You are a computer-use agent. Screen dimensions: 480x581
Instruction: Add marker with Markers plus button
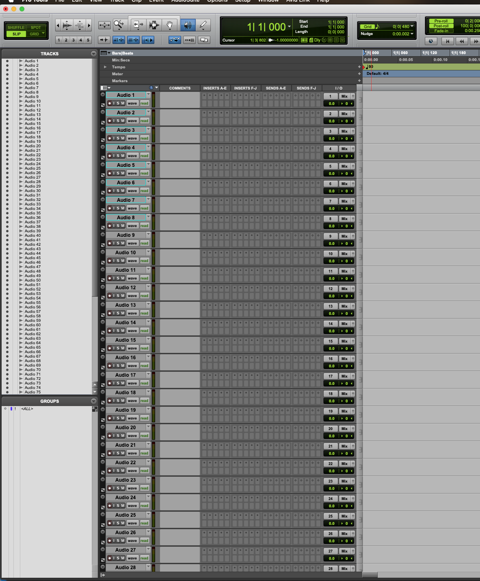(x=359, y=81)
